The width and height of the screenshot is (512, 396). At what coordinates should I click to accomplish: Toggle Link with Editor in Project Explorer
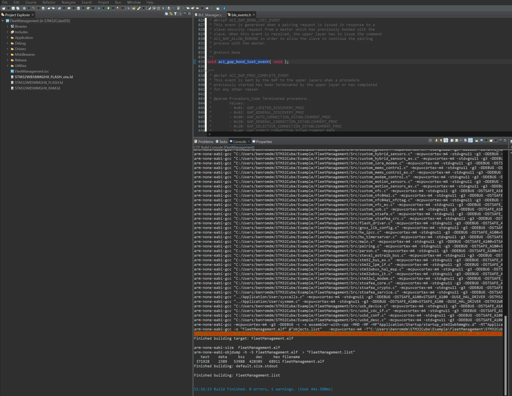tap(171, 14)
